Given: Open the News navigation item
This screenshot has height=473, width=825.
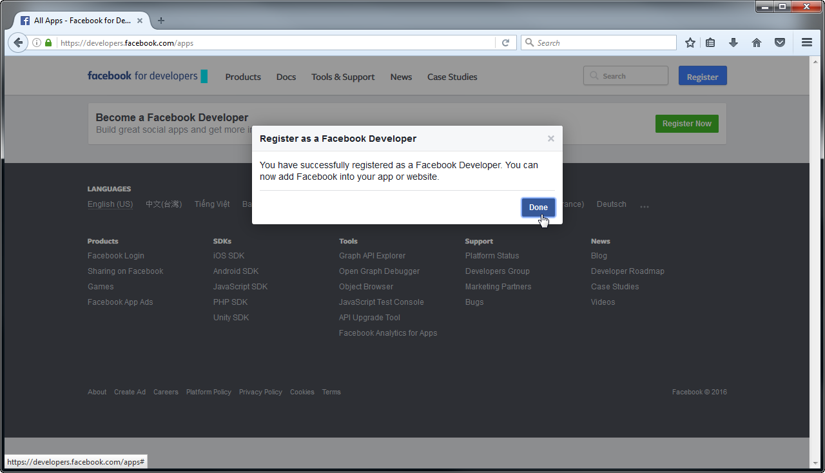Looking at the screenshot, I should point(401,77).
